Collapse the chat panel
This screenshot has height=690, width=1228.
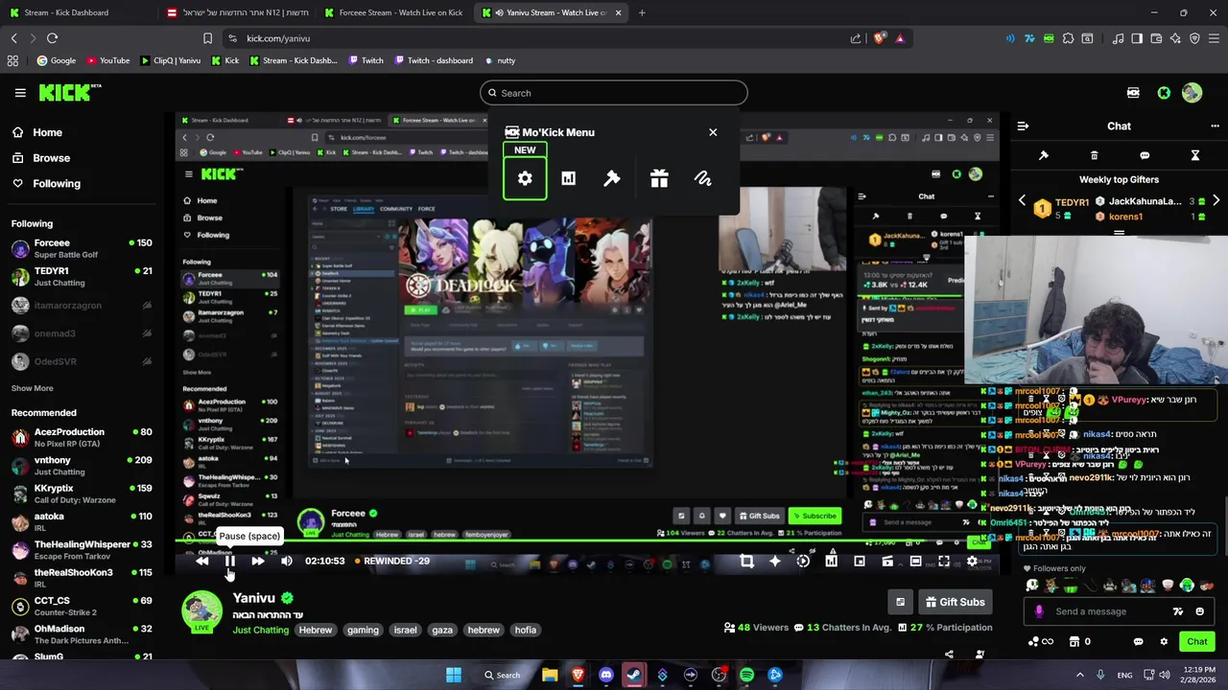point(1023,126)
